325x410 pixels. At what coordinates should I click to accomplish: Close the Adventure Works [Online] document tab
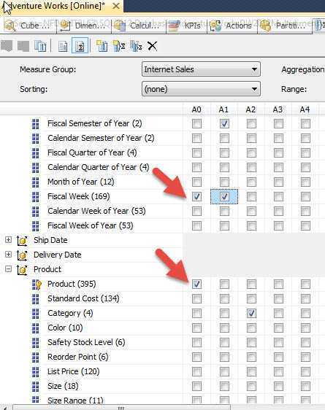point(116,6)
